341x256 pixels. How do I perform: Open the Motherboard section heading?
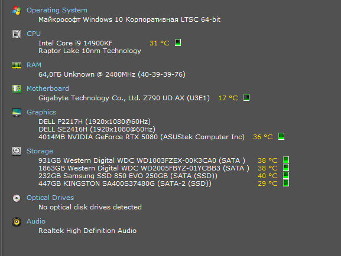48,88
